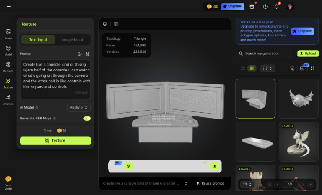Select the Text Input tab
The height and width of the screenshot is (195, 322).
pos(38,40)
